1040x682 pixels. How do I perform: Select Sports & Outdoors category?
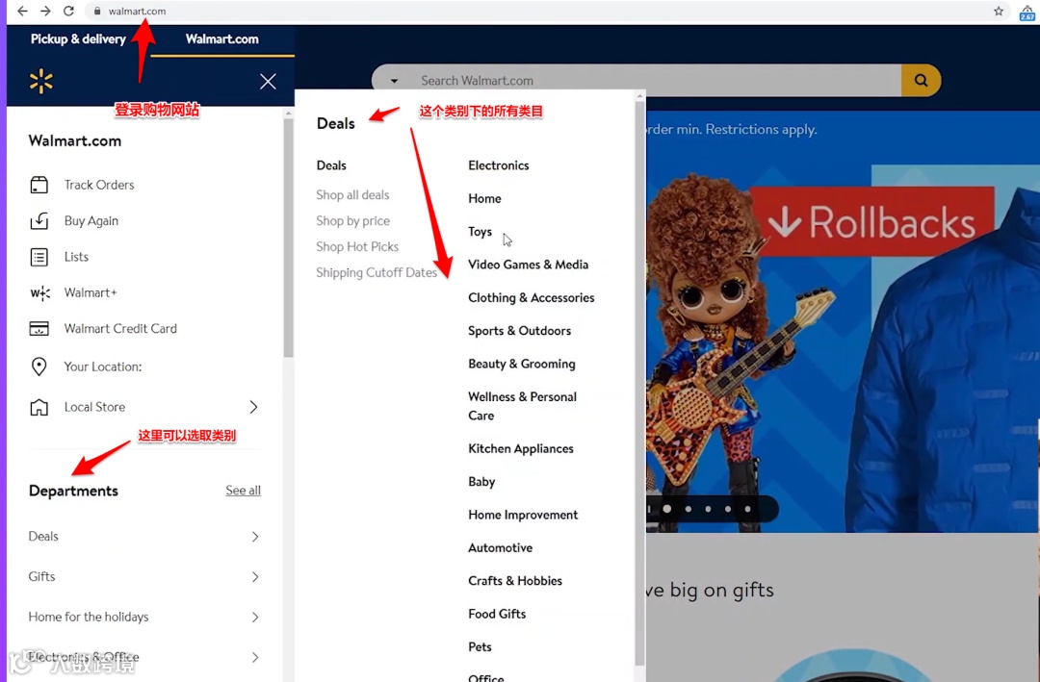tap(519, 331)
